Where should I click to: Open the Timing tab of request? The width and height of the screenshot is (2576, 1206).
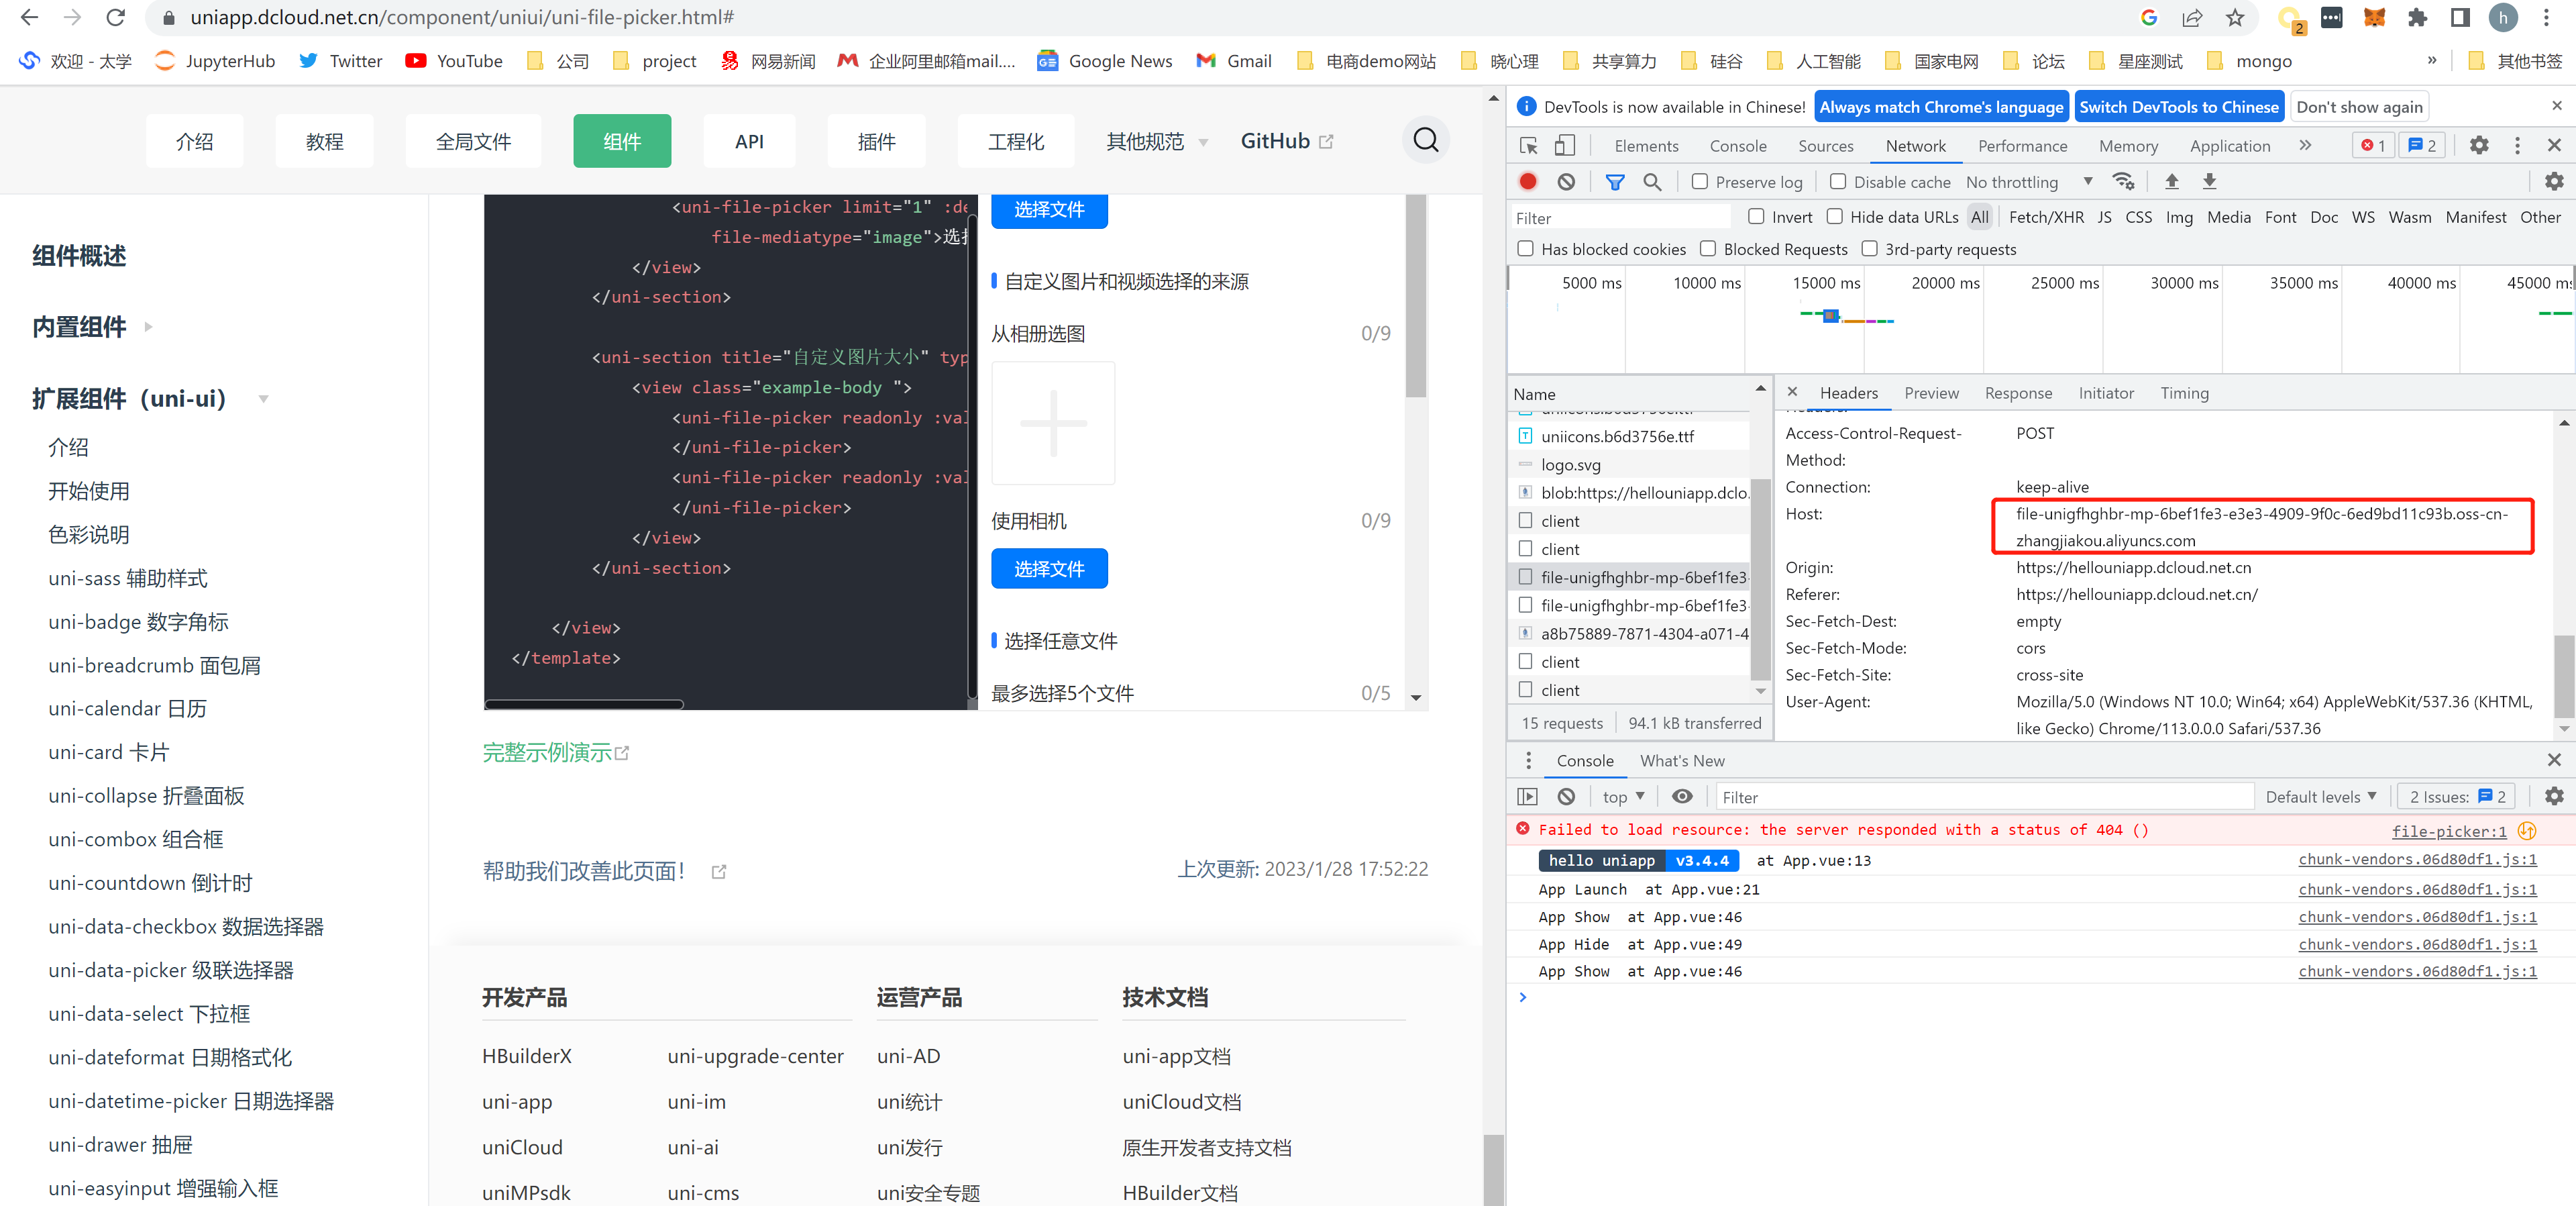(x=2184, y=393)
